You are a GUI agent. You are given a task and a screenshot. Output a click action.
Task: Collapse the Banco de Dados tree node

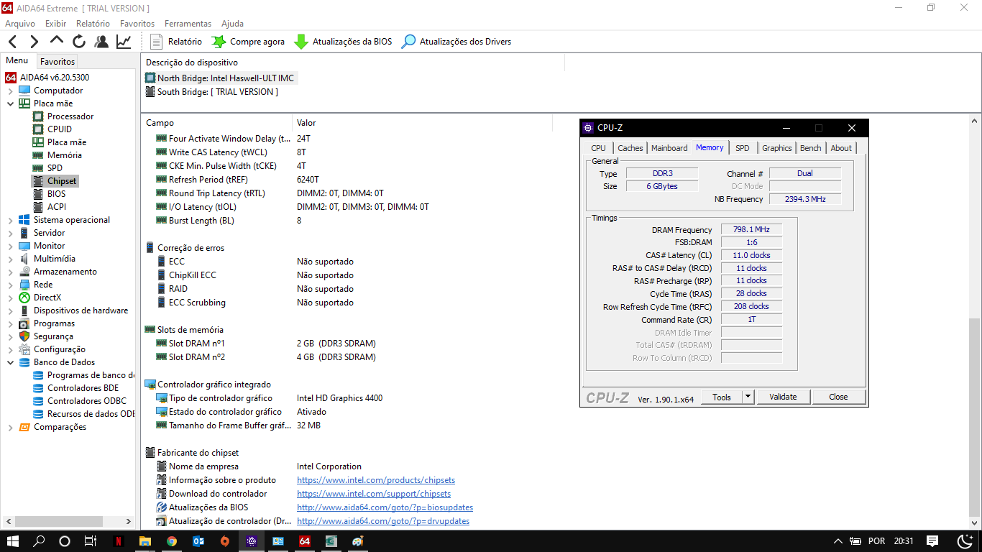coord(10,362)
